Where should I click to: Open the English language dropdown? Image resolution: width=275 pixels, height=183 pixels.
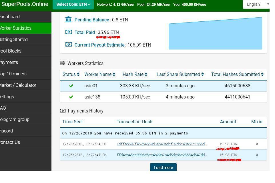pyautogui.click(x=256, y=4)
